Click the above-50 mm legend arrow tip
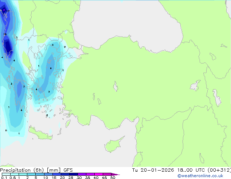Viewport: 231px width, 179px height. tap(115, 174)
